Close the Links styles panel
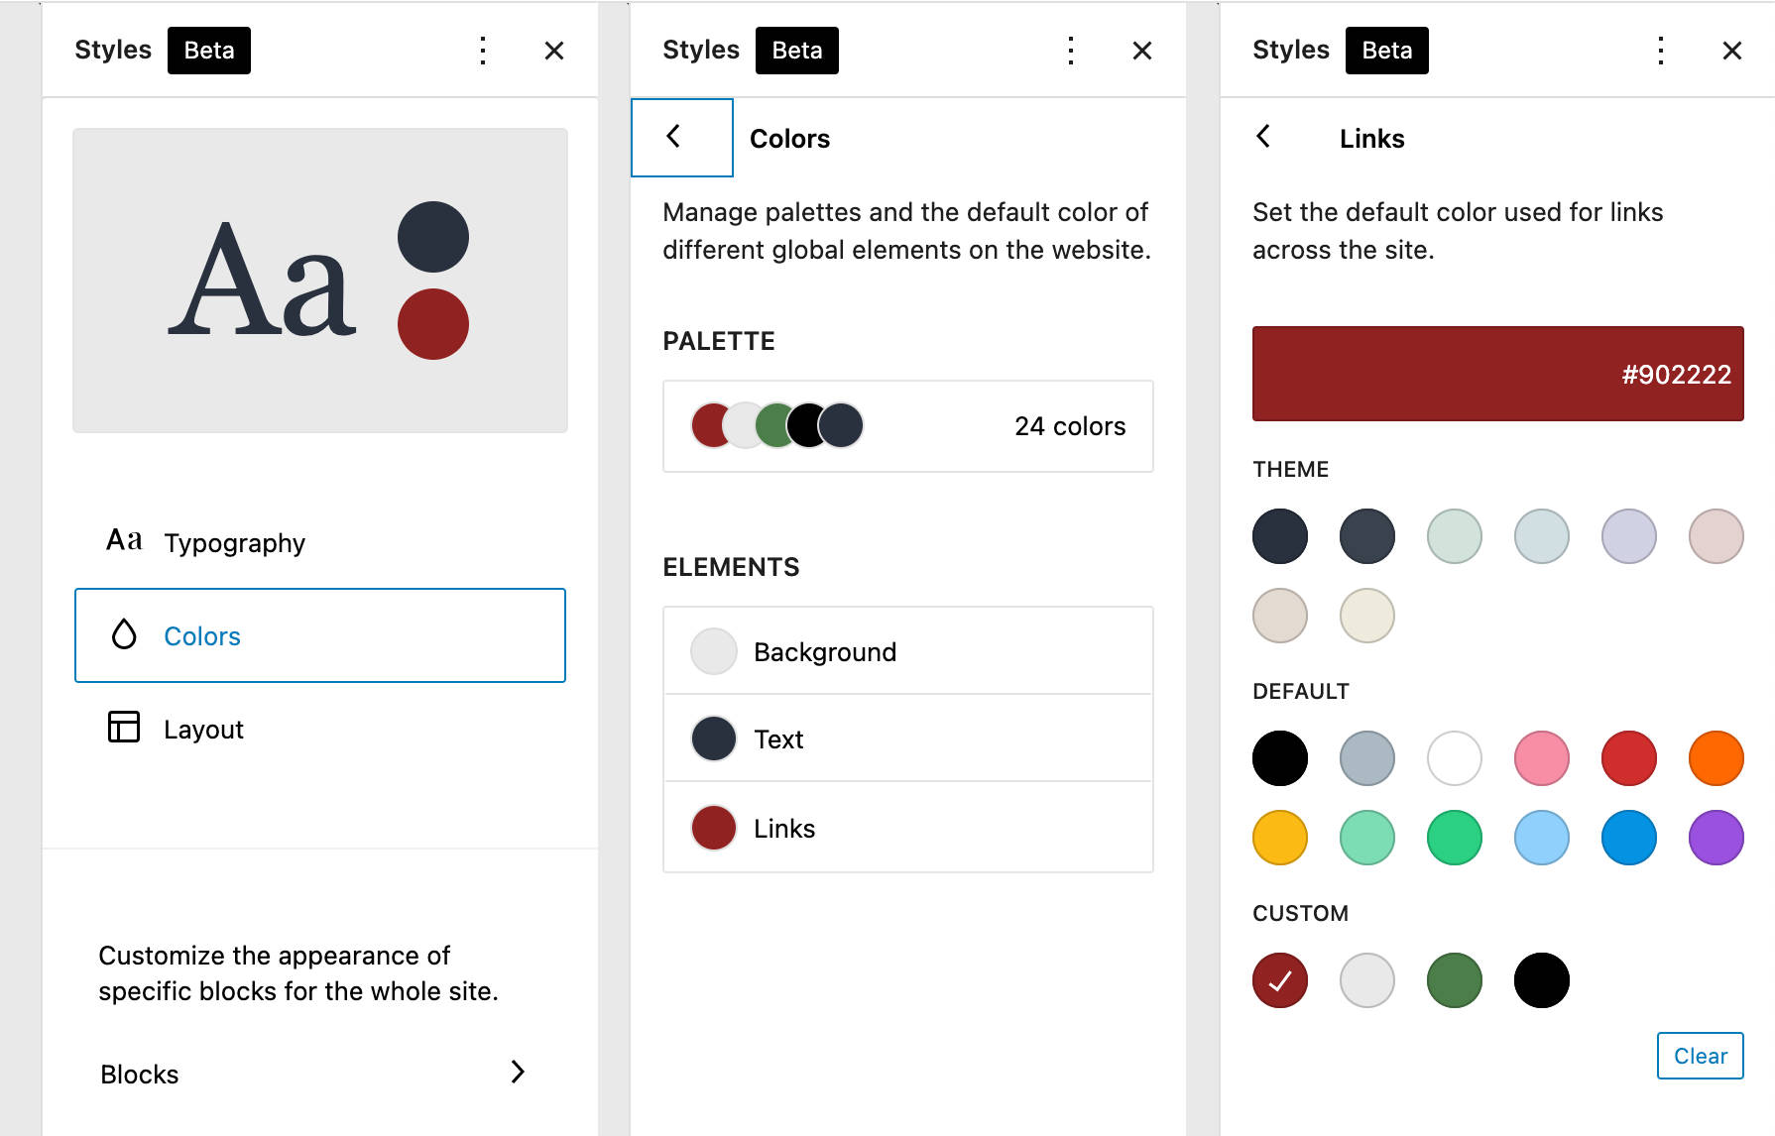This screenshot has height=1136, width=1775. [1731, 51]
